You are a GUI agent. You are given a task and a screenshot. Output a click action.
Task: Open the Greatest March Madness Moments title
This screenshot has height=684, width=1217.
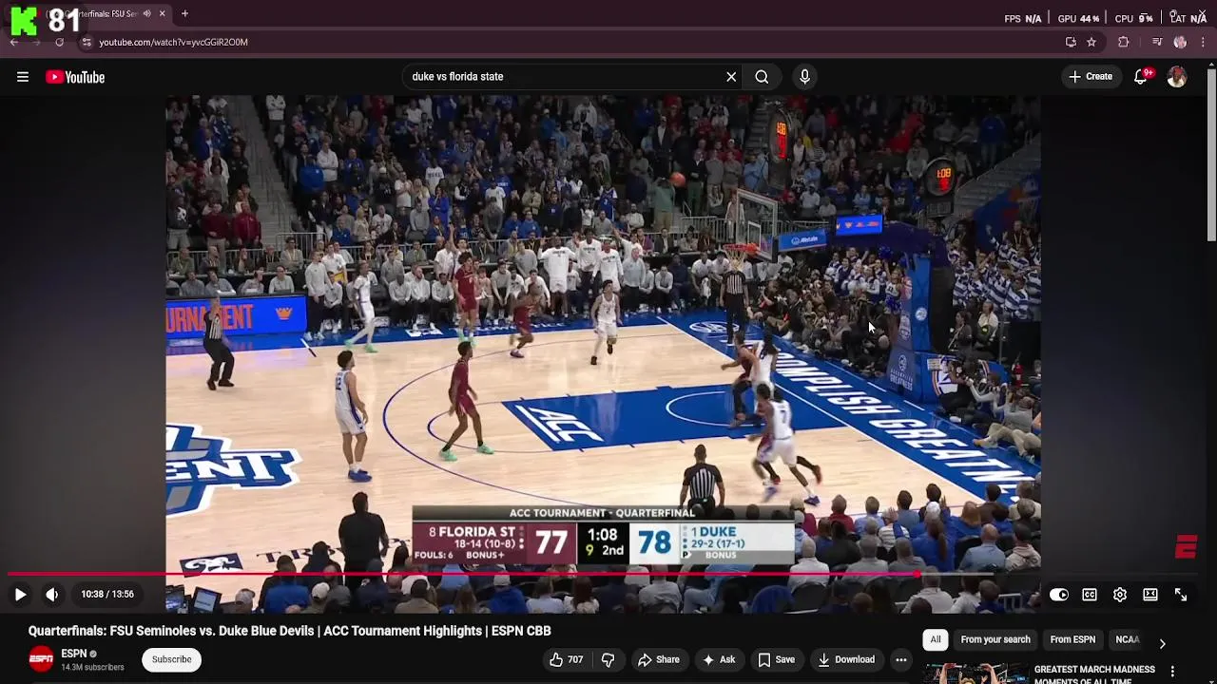tap(1094, 674)
